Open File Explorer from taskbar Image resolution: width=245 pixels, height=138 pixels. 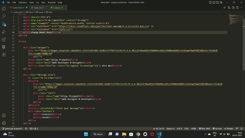point(124,134)
